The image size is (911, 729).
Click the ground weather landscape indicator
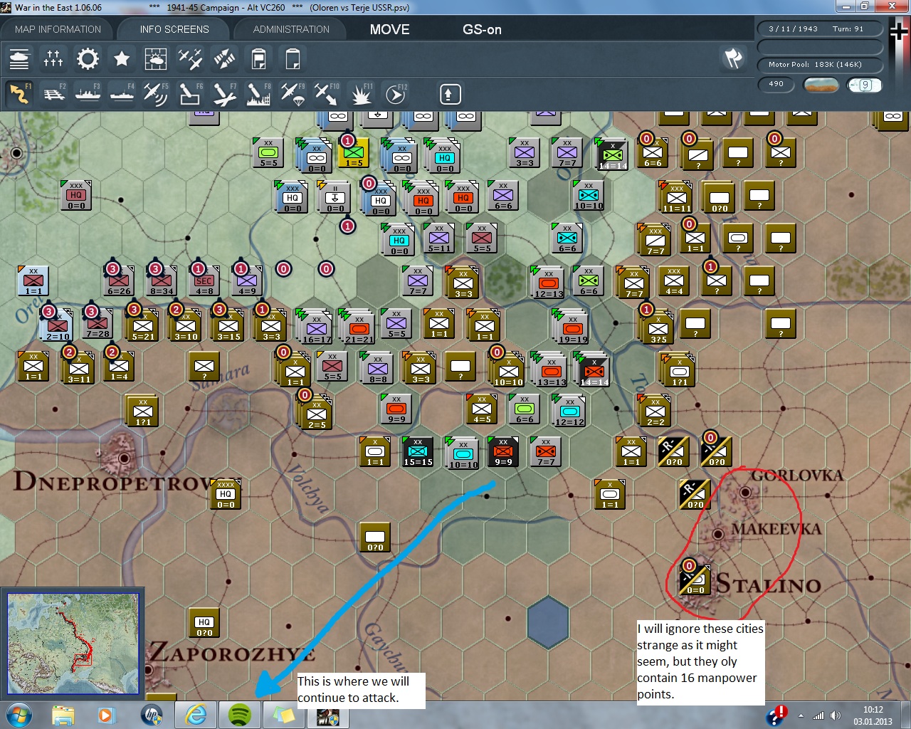click(821, 85)
